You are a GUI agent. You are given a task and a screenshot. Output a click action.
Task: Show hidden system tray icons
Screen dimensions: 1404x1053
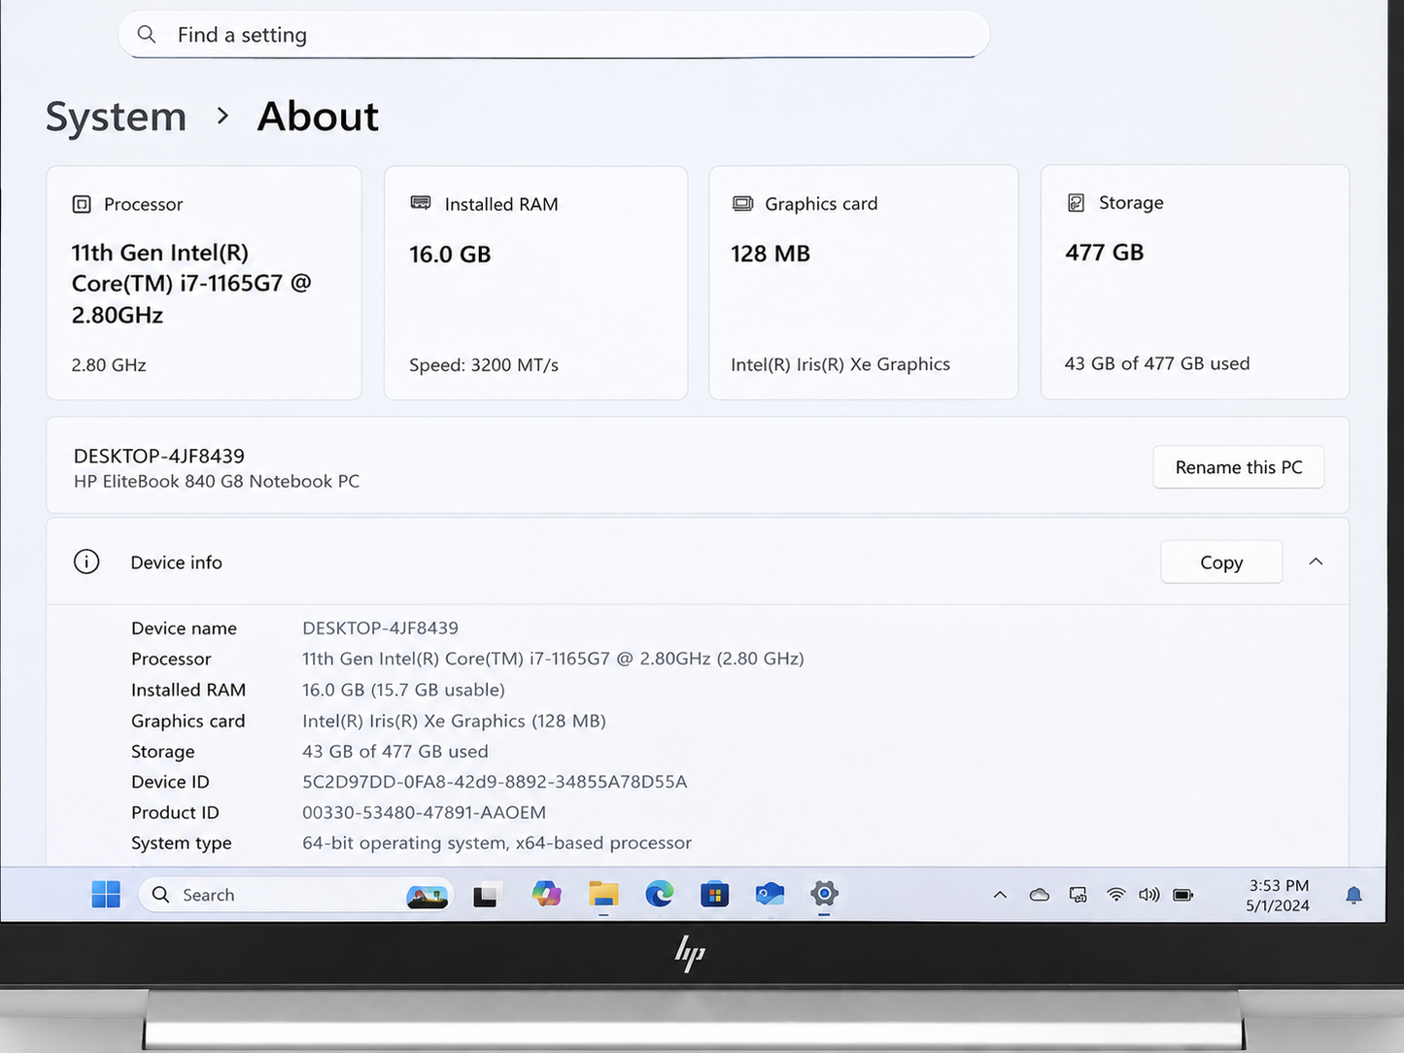click(1000, 895)
